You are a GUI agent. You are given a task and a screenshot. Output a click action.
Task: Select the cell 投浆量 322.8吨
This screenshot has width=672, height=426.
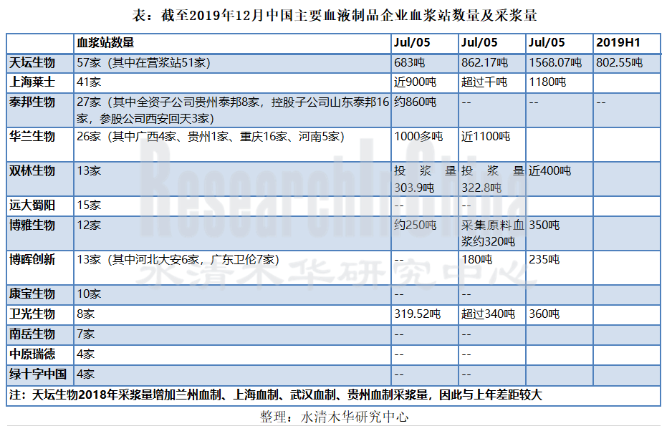492,180
